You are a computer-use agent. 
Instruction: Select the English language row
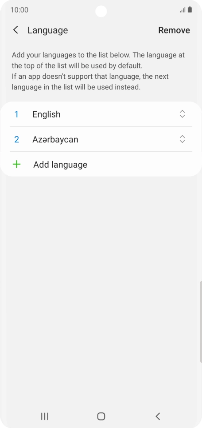(x=101, y=114)
